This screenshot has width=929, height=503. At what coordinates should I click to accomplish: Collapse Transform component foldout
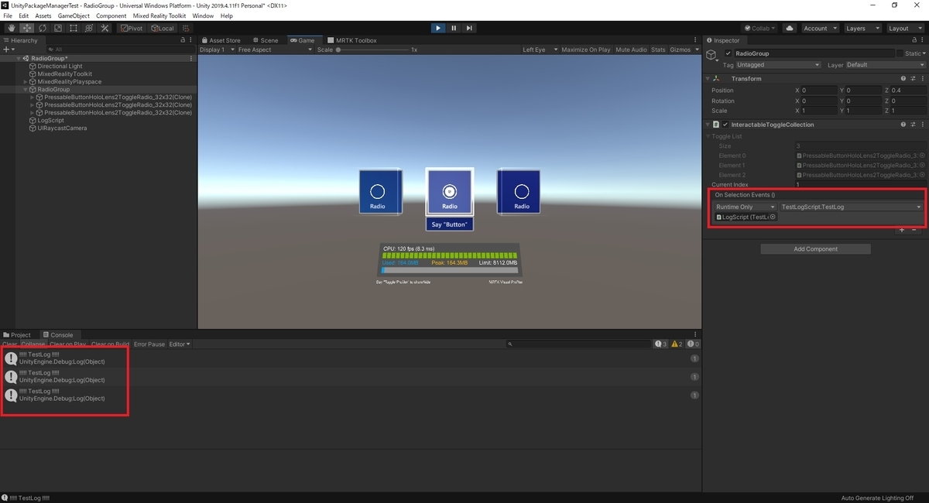click(x=708, y=79)
